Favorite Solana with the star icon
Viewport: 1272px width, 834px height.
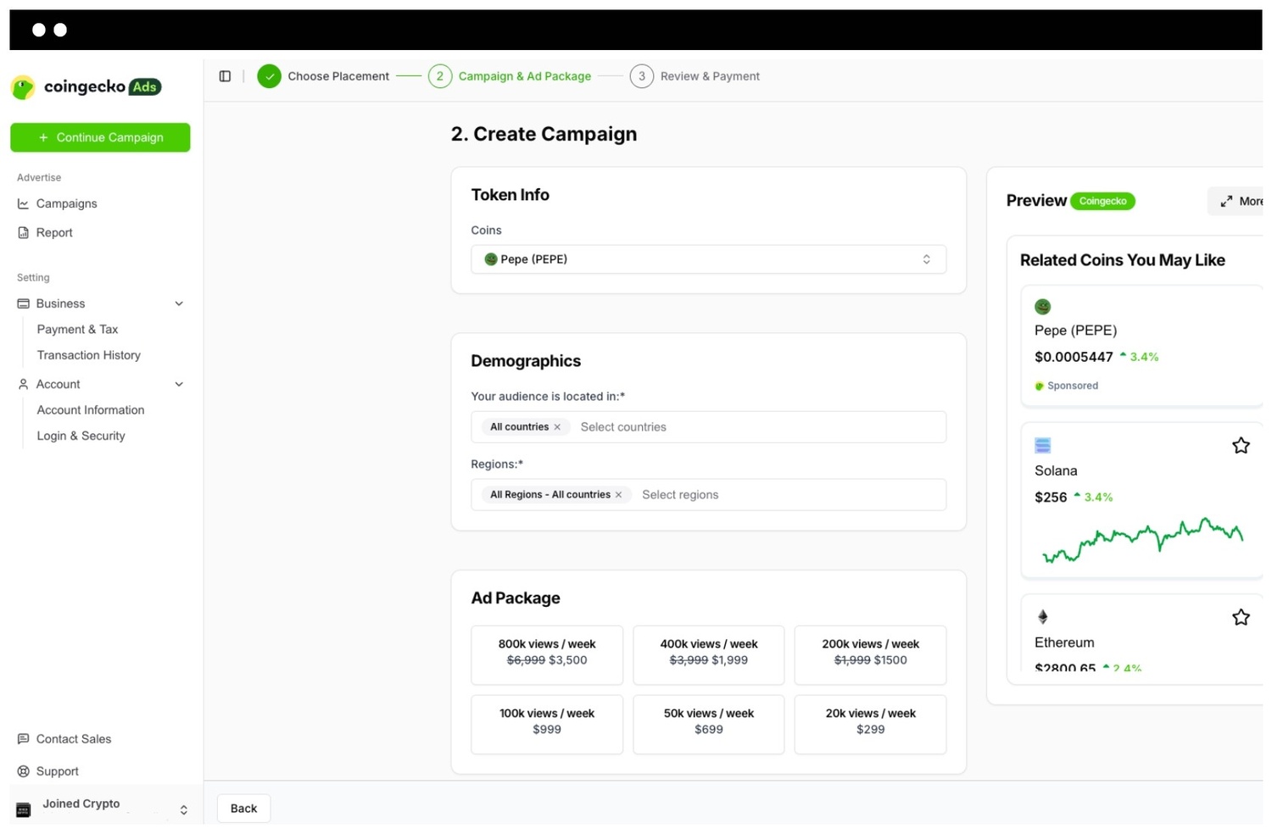pos(1241,446)
